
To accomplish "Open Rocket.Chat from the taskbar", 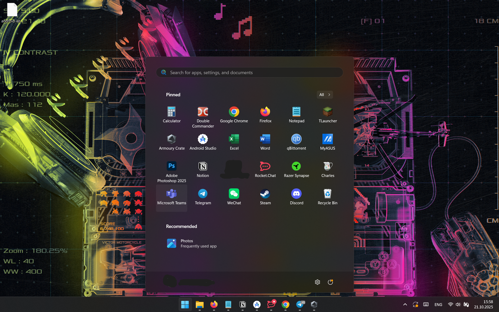I will point(271,304).
